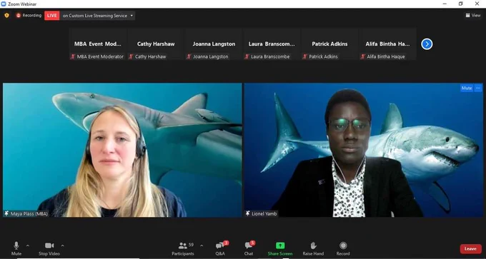Click pin icon beside Lionel Yamb name
Viewport: 486px width, 259px height.
pyautogui.click(x=248, y=213)
